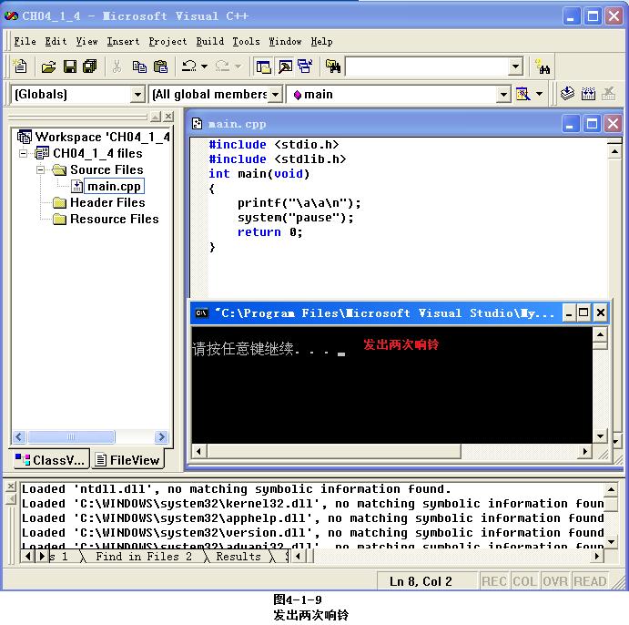Open the main function dropdown
The width and height of the screenshot is (629, 625).
click(x=503, y=95)
